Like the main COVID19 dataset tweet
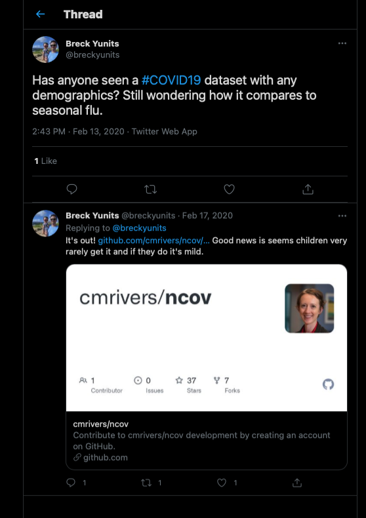The image size is (366, 518). 229,189
